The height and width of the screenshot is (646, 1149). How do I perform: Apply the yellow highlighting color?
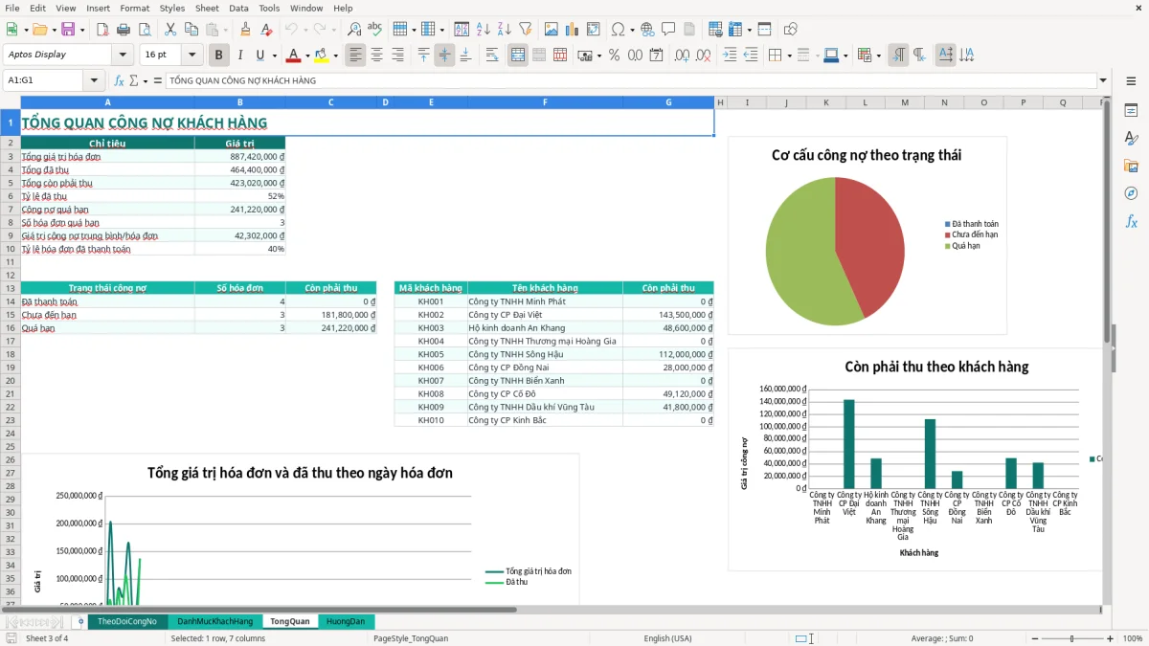323,56
